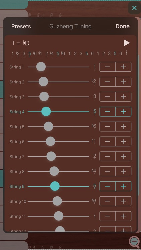Close the panel with the X icon
This screenshot has height=250, width=141.
pos(134,8)
